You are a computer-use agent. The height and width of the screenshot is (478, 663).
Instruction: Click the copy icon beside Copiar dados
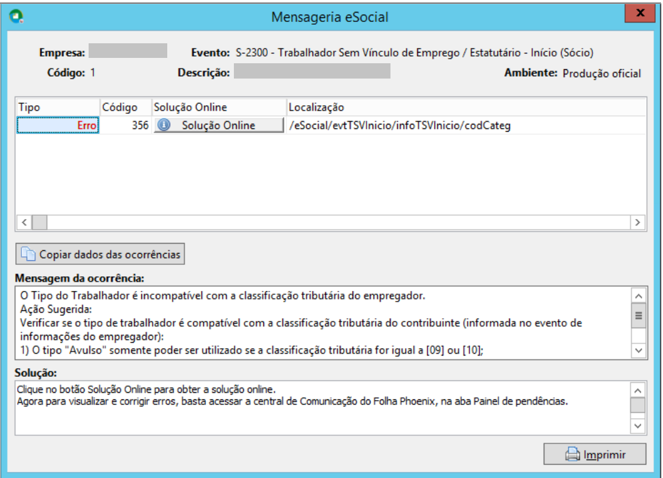point(29,254)
